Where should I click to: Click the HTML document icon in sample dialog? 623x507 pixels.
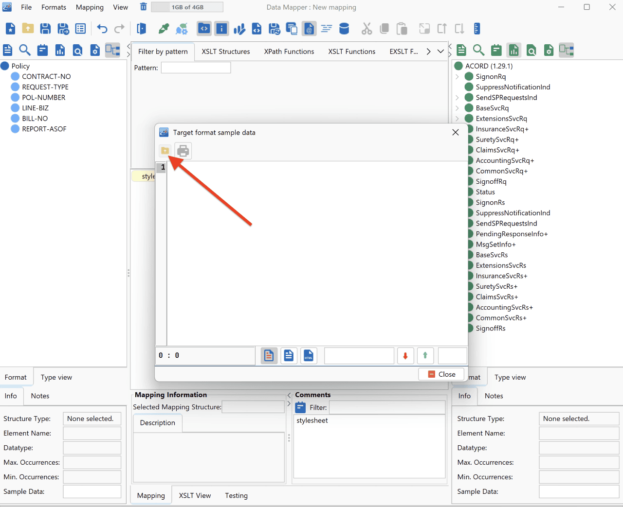pos(309,356)
